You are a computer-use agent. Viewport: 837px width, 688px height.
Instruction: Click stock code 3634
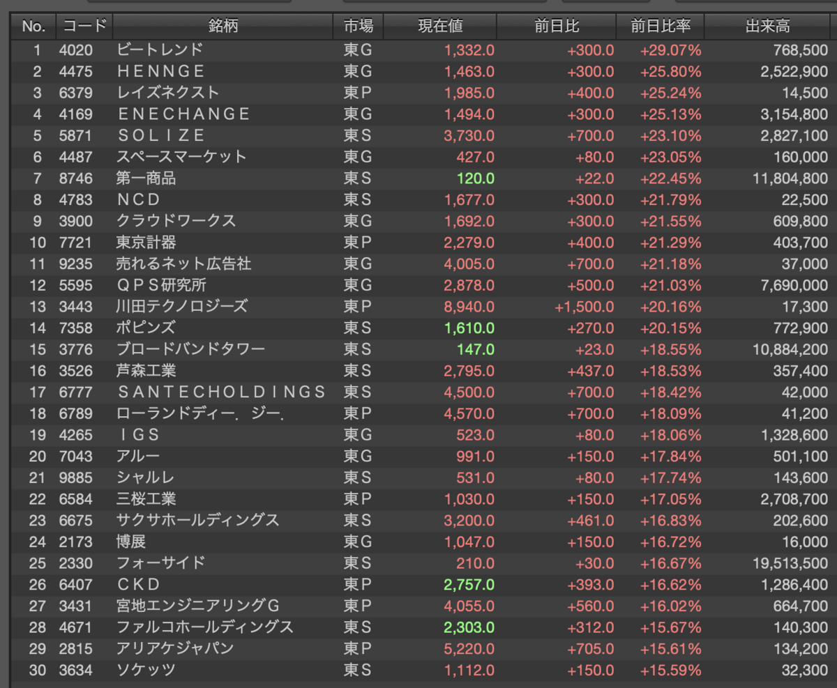pyautogui.click(x=75, y=670)
